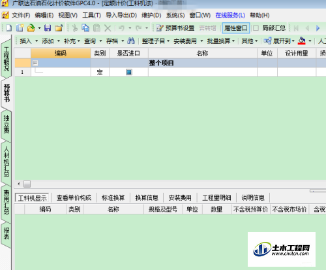Click the 编码 column header
Image resolution: width=326 pixels, height=270 pixels.
(61, 54)
